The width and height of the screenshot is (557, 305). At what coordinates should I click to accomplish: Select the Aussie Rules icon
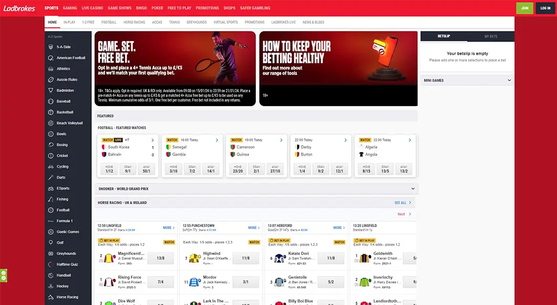pos(51,79)
